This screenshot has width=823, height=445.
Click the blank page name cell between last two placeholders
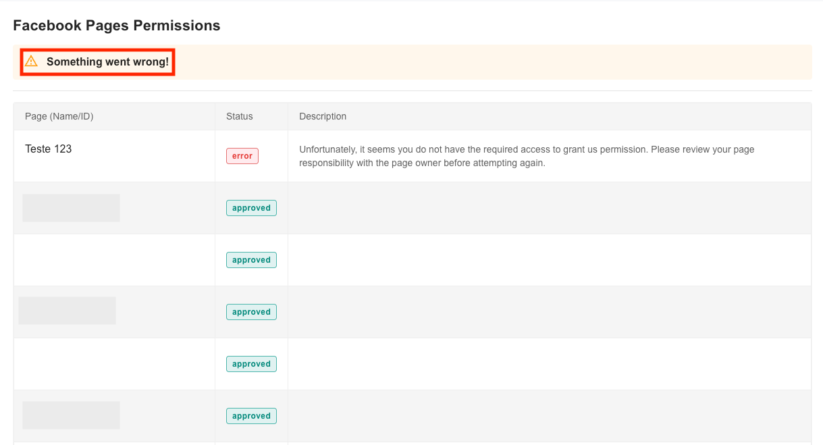coord(114,364)
